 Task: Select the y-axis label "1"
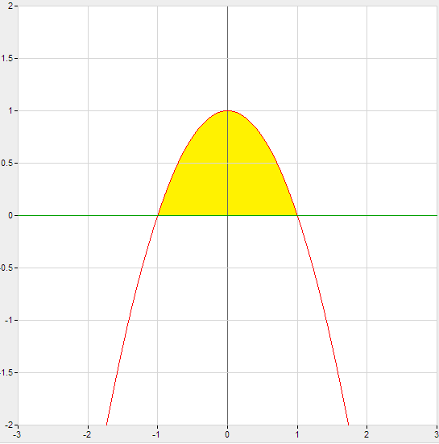coord(10,110)
